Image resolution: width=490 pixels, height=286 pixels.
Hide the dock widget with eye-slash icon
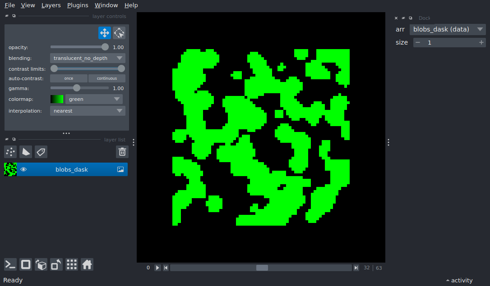click(x=403, y=18)
